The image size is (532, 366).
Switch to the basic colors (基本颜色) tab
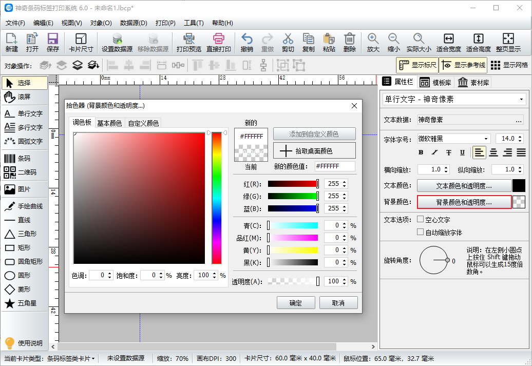(109, 123)
